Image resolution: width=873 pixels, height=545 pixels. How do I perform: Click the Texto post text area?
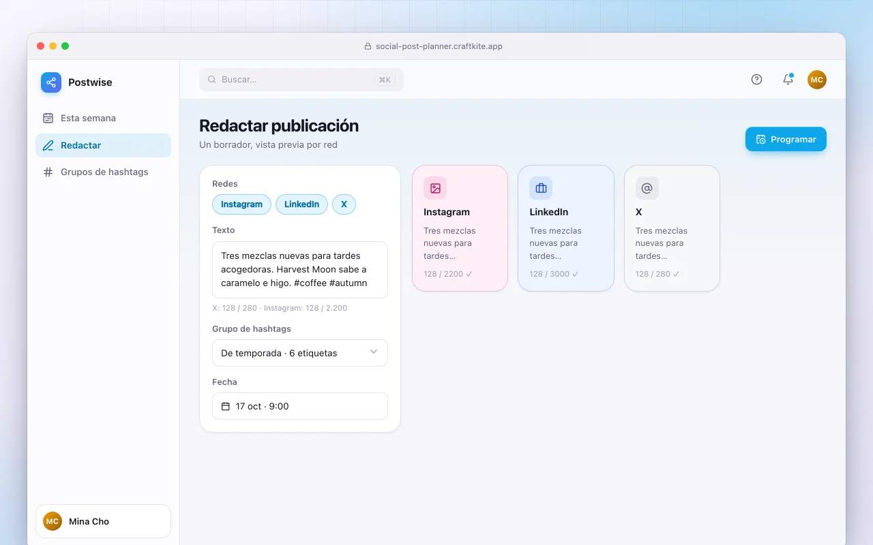coord(300,270)
